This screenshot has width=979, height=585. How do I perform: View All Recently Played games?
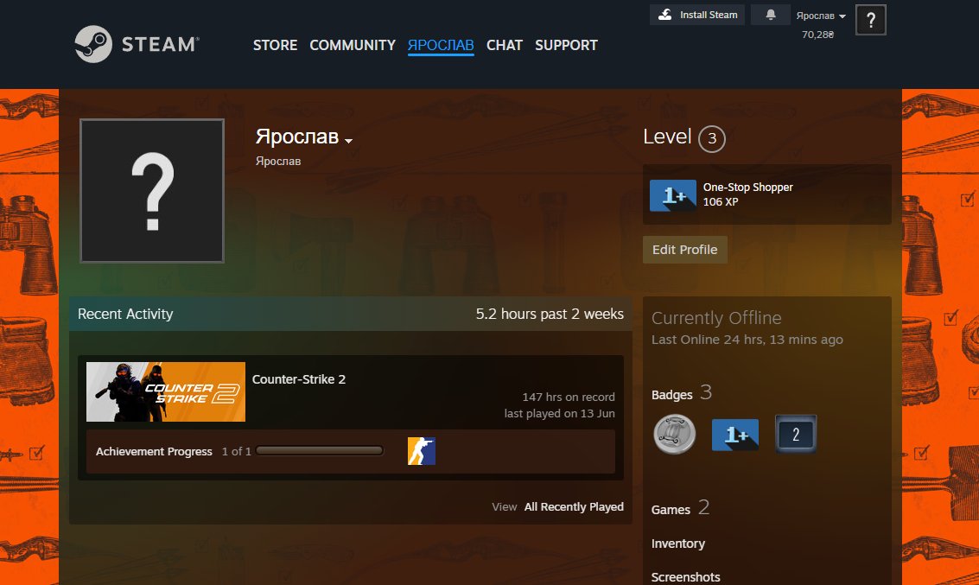[x=574, y=506]
